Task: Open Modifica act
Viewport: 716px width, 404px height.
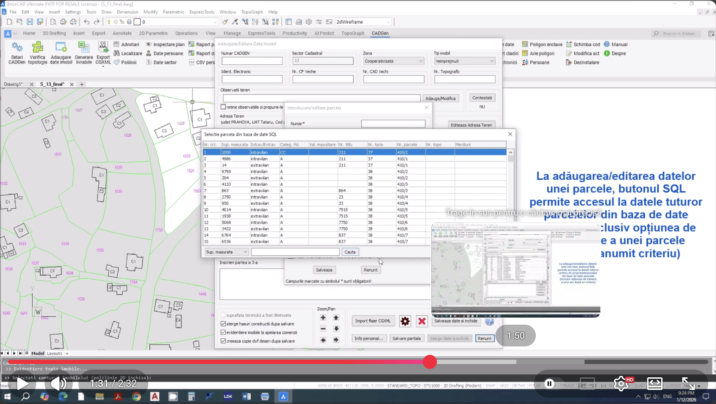Action: 582,53
